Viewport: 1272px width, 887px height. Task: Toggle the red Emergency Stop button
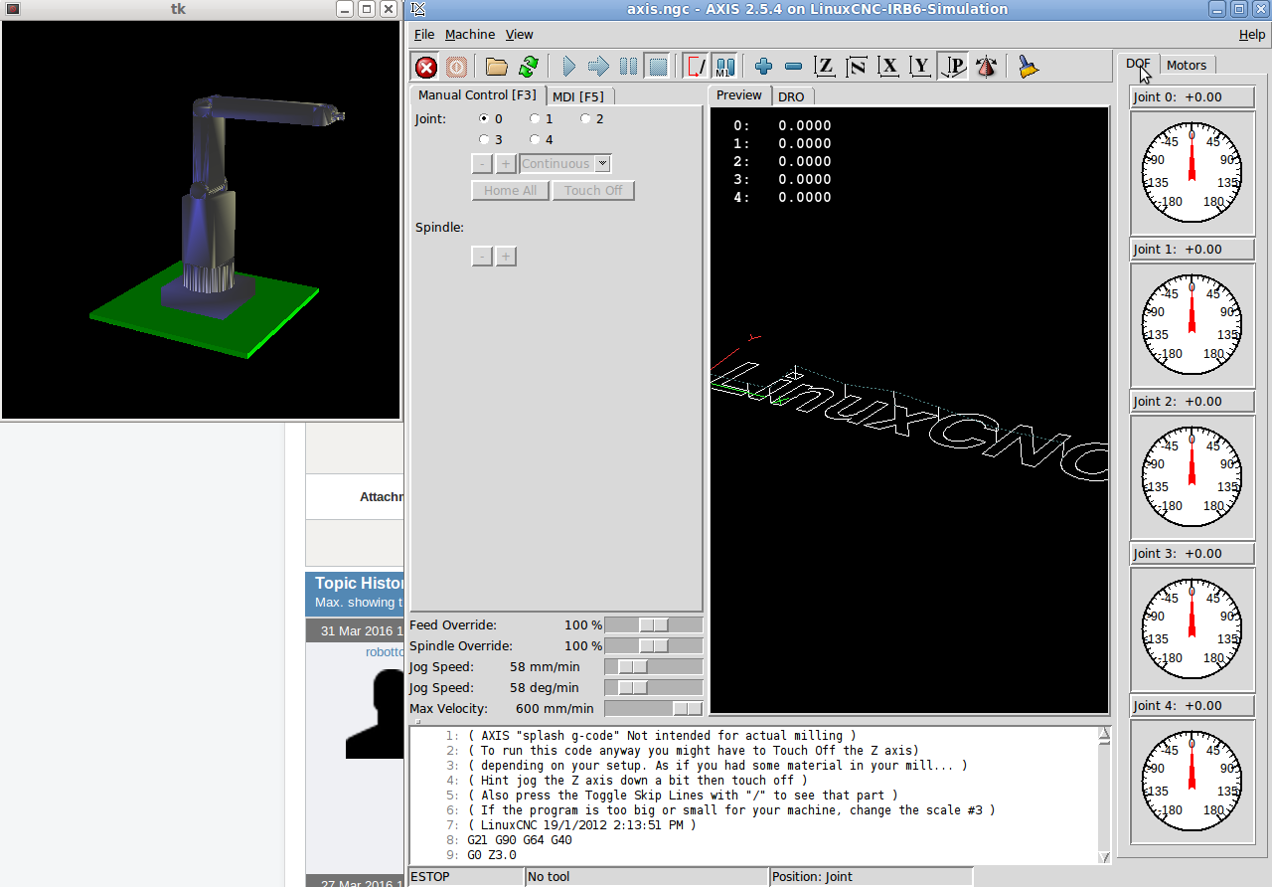(x=426, y=67)
